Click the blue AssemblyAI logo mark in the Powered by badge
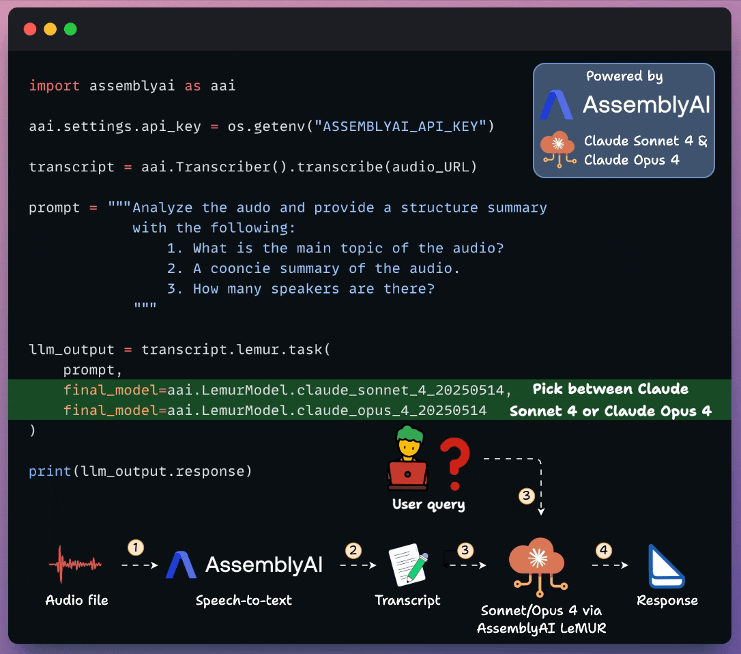Screen dimensions: 741x654 point(556,104)
